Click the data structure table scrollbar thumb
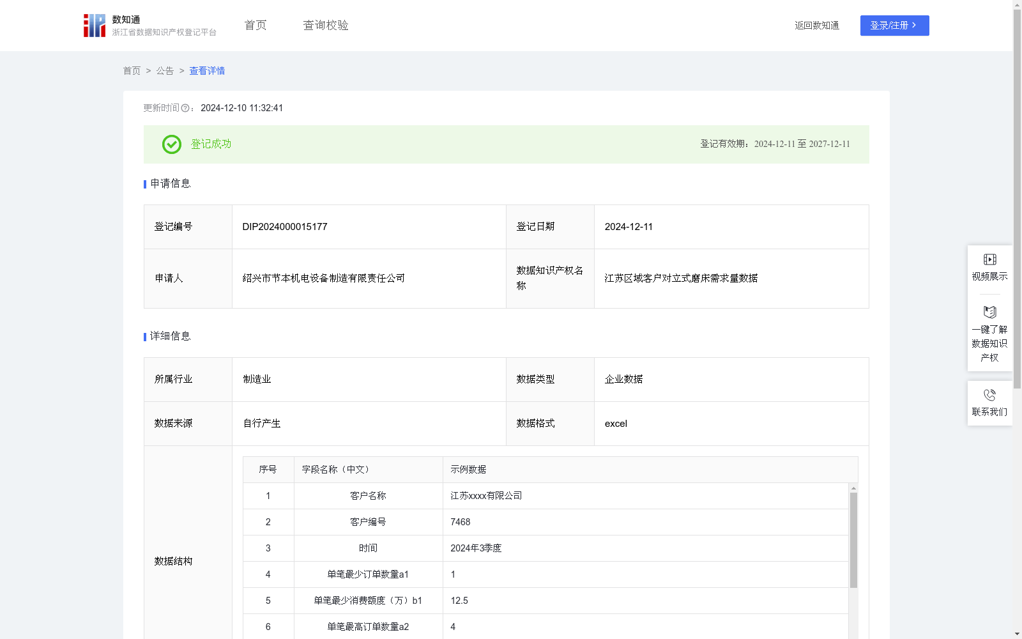1022x639 pixels. click(853, 540)
